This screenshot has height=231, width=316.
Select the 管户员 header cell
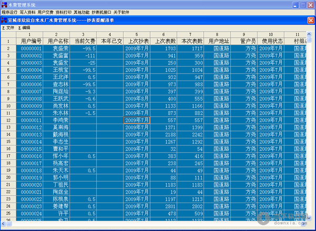tap(244, 41)
